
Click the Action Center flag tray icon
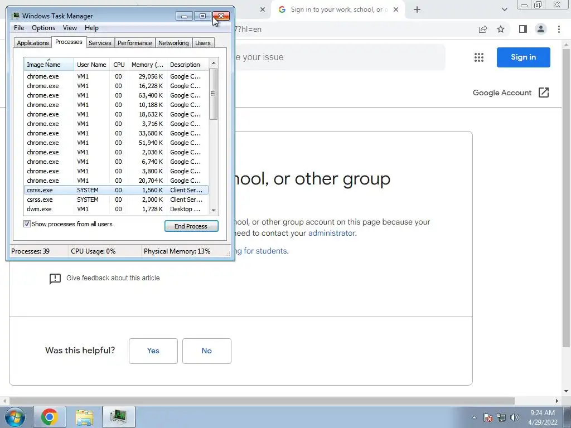click(488, 417)
